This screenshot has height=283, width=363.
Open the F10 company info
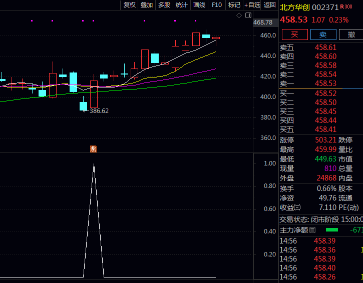click(217, 5)
